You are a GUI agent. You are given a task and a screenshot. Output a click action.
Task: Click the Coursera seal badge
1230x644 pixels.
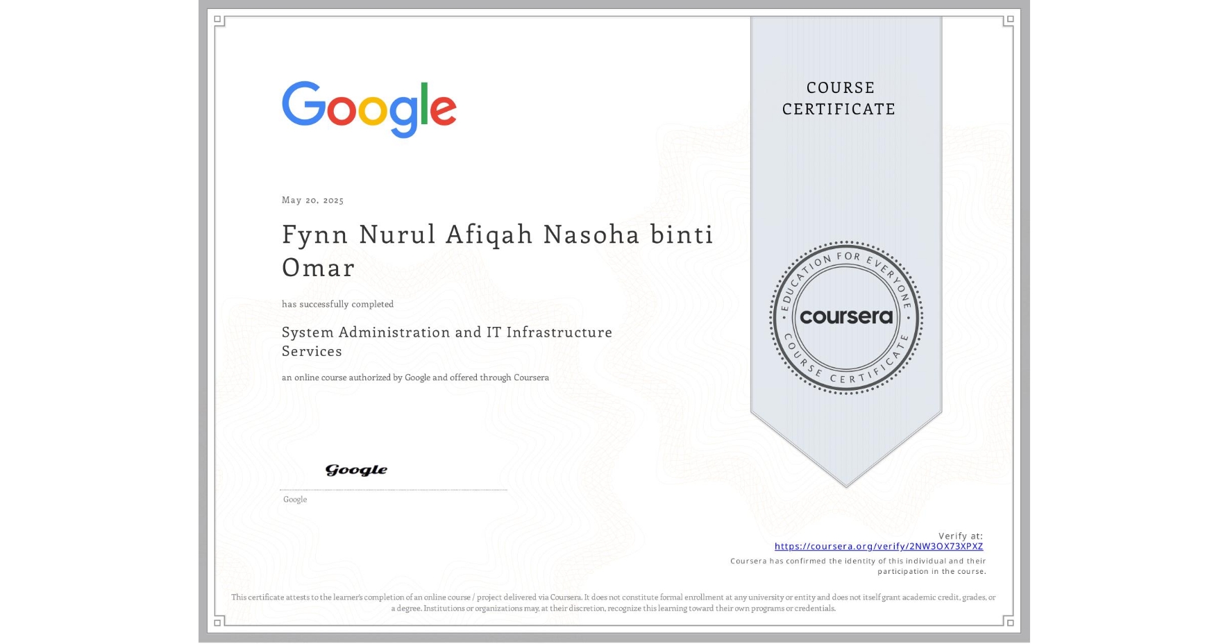845,318
